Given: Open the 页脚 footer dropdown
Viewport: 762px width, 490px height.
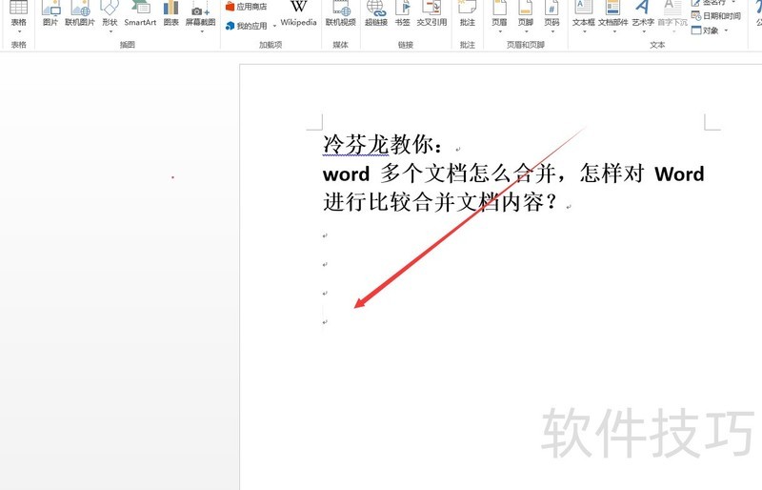Looking at the screenshot, I should 526,16.
